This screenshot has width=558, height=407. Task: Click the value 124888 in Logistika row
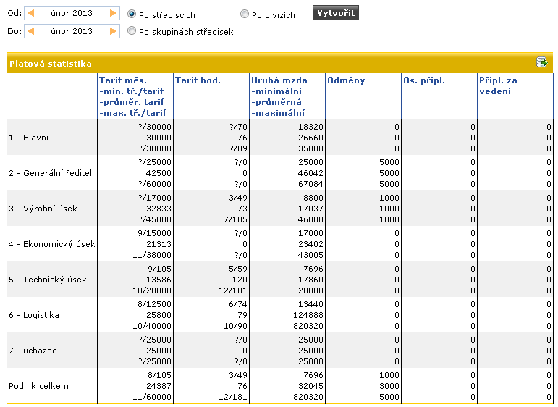pyautogui.click(x=308, y=315)
